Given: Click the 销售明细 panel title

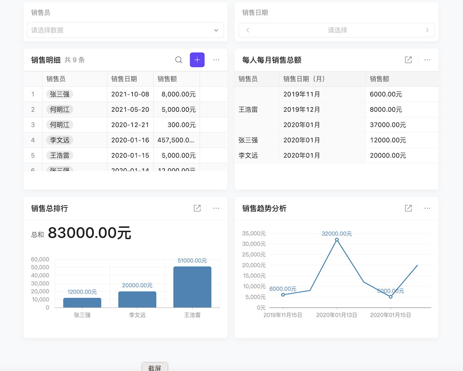Looking at the screenshot, I should coord(45,60).
